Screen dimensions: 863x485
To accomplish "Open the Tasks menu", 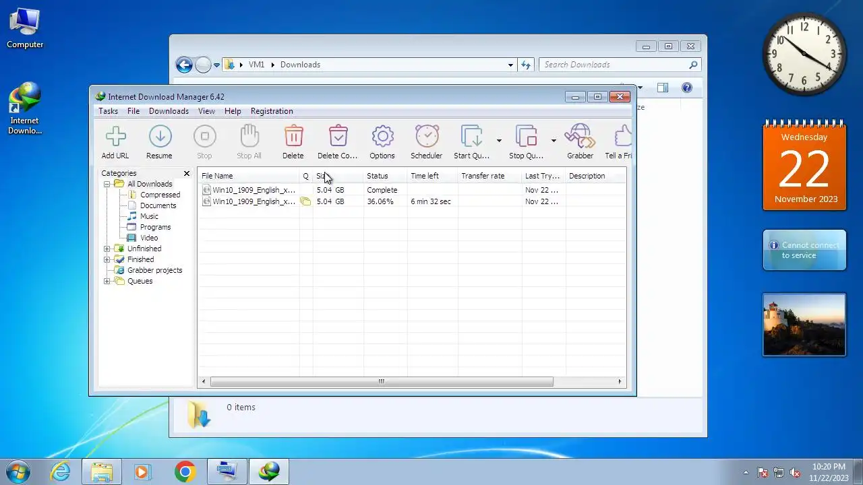I will [108, 111].
